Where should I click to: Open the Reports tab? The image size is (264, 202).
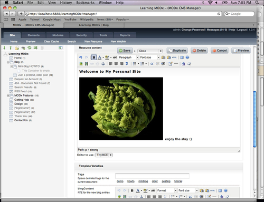coord(125,35)
